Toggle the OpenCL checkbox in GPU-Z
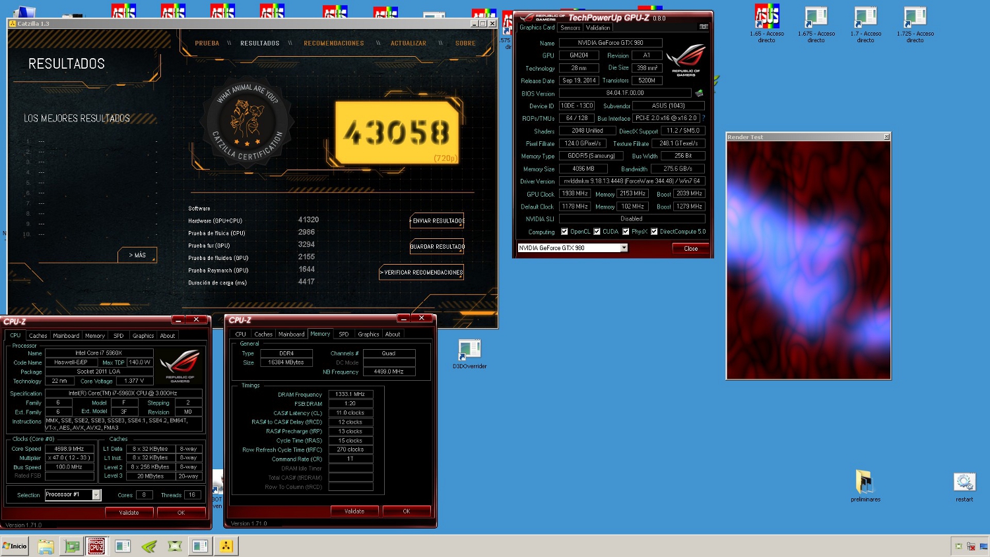The height and width of the screenshot is (557, 990). (564, 232)
